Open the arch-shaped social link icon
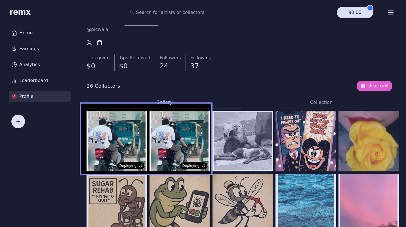 pos(100,43)
